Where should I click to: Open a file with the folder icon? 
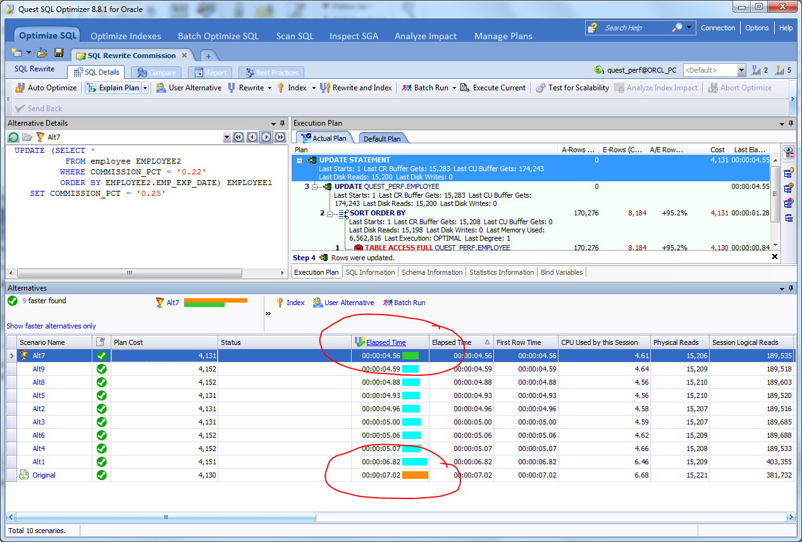click(42, 54)
